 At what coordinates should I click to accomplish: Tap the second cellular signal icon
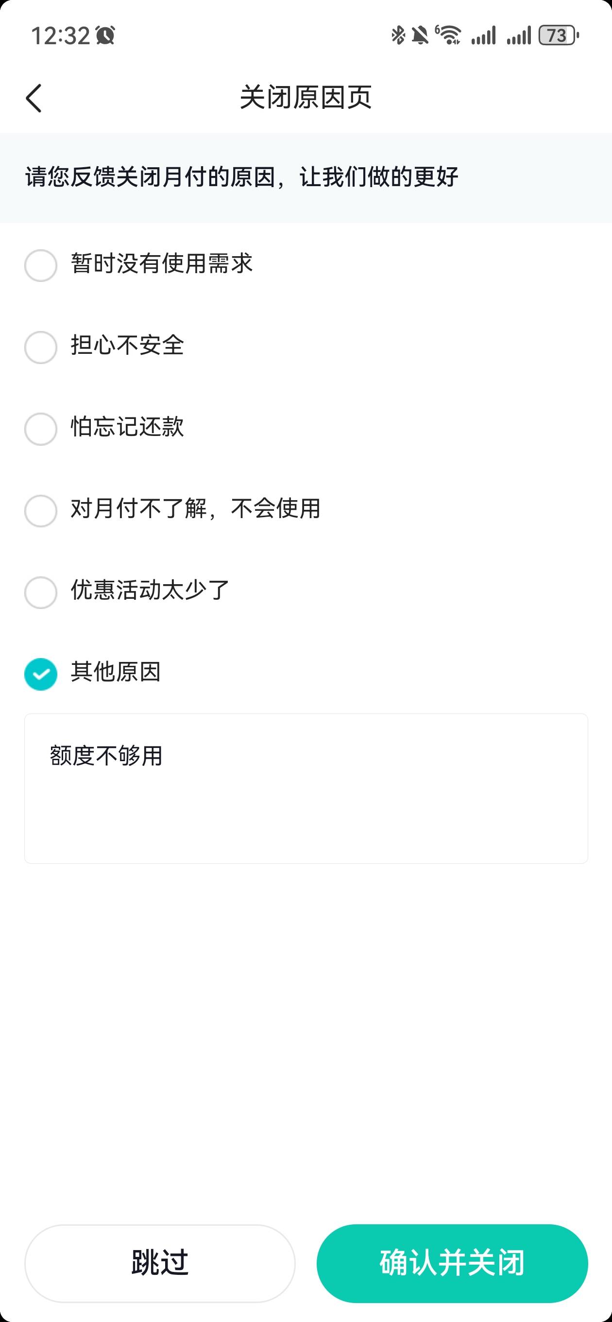click(519, 35)
